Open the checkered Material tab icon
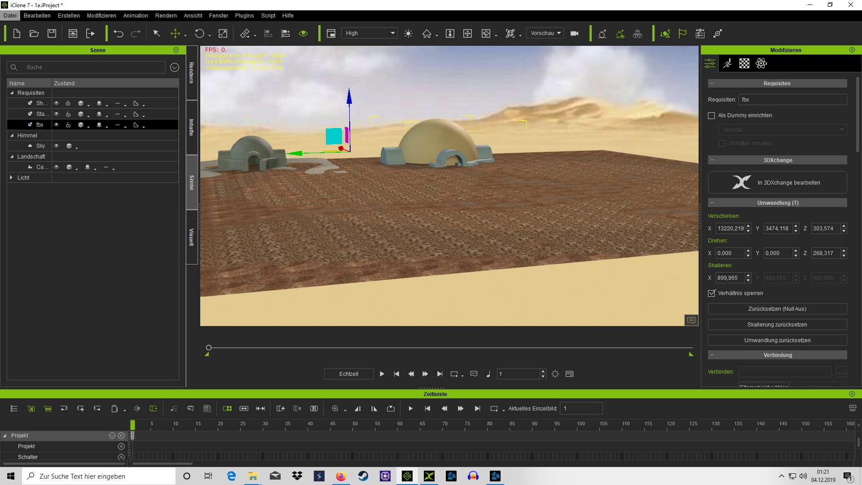This screenshot has height=485, width=862. pos(744,64)
